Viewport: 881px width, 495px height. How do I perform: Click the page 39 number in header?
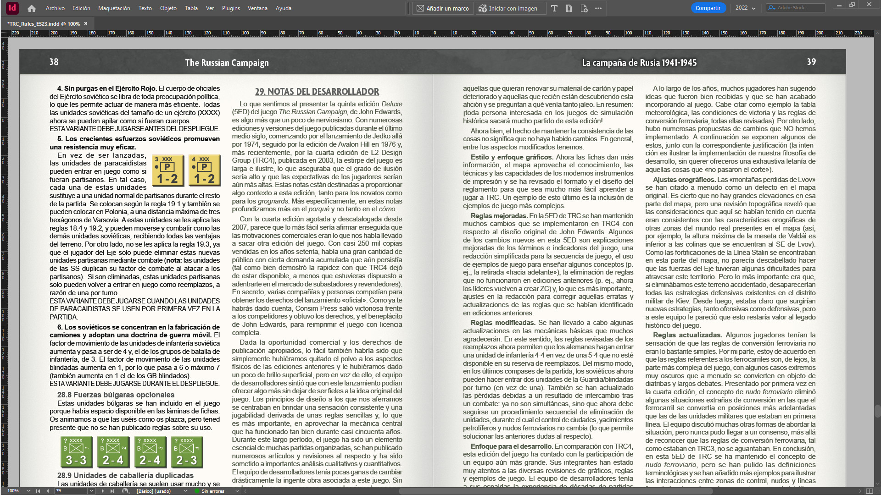pyautogui.click(x=811, y=62)
